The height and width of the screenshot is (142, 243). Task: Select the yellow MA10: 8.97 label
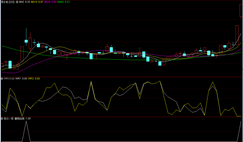(37, 2)
